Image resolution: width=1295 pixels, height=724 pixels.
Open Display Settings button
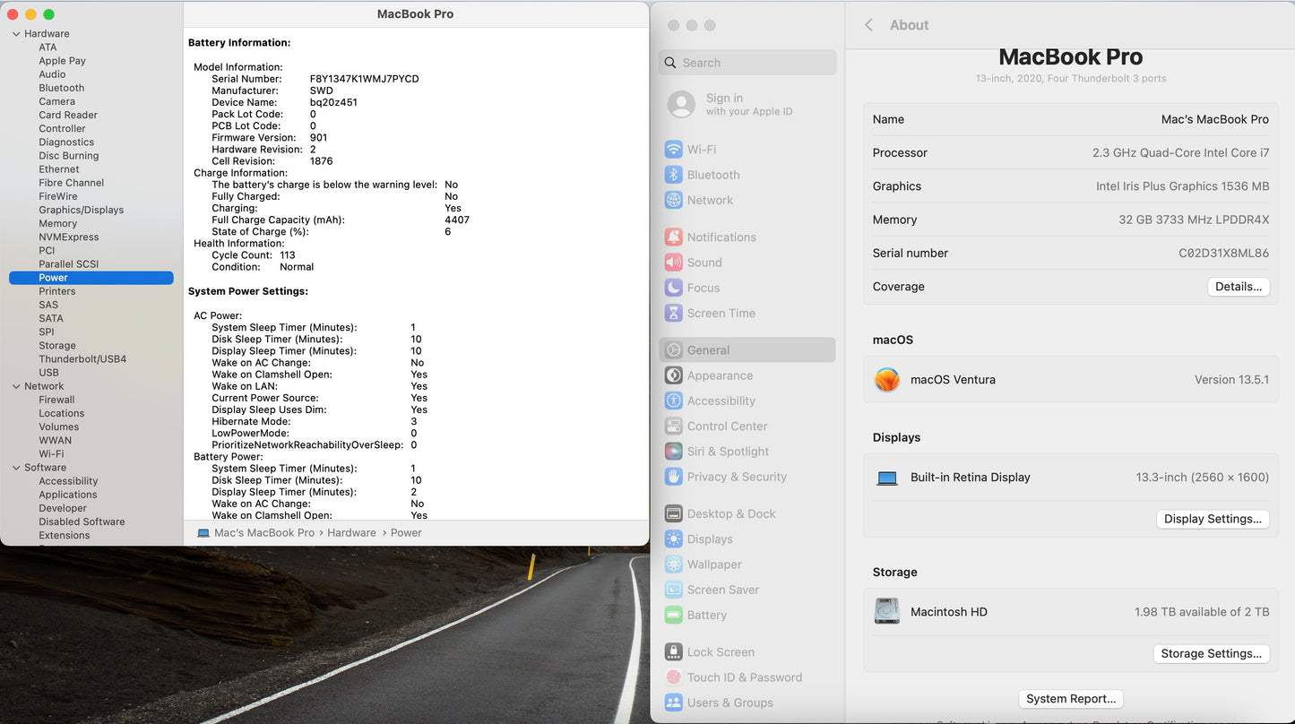coord(1212,519)
